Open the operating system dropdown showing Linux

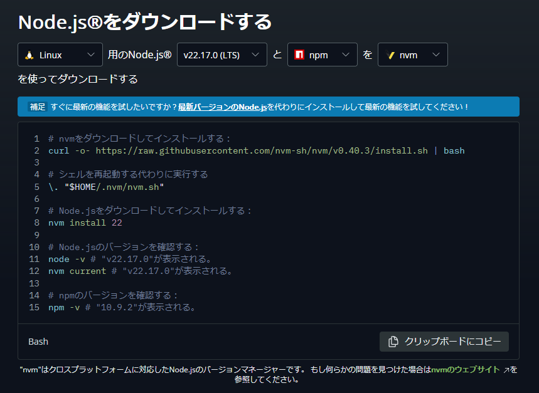pyautogui.click(x=60, y=55)
